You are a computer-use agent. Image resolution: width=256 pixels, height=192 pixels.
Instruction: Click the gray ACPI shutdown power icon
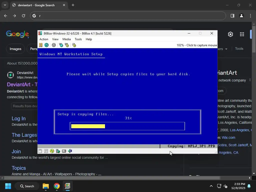pos(54,45)
